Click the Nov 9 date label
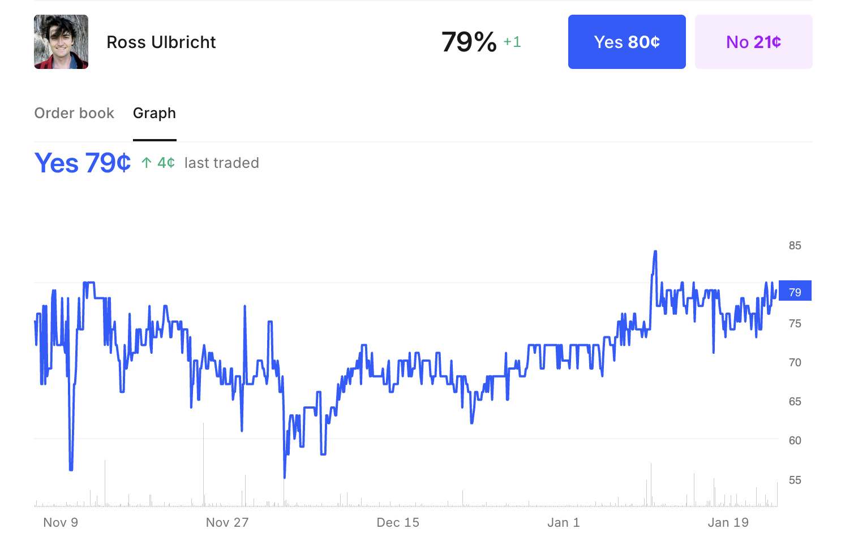The width and height of the screenshot is (841, 546). pyautogui.click(x=61, y=522)
